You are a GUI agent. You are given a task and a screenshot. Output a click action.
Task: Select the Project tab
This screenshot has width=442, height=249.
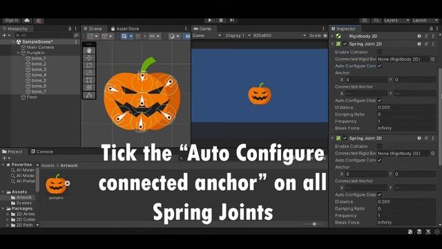tap(12, 151)
